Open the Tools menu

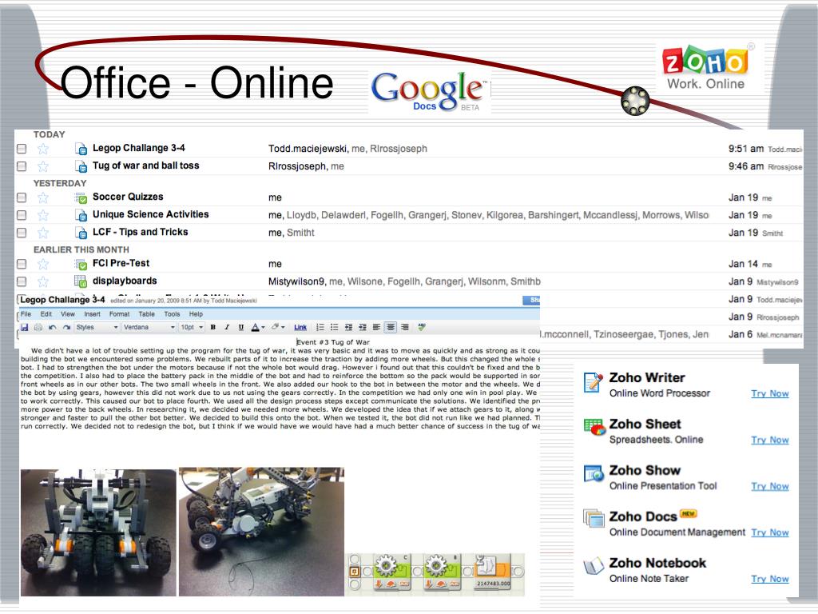coord(173,314)
